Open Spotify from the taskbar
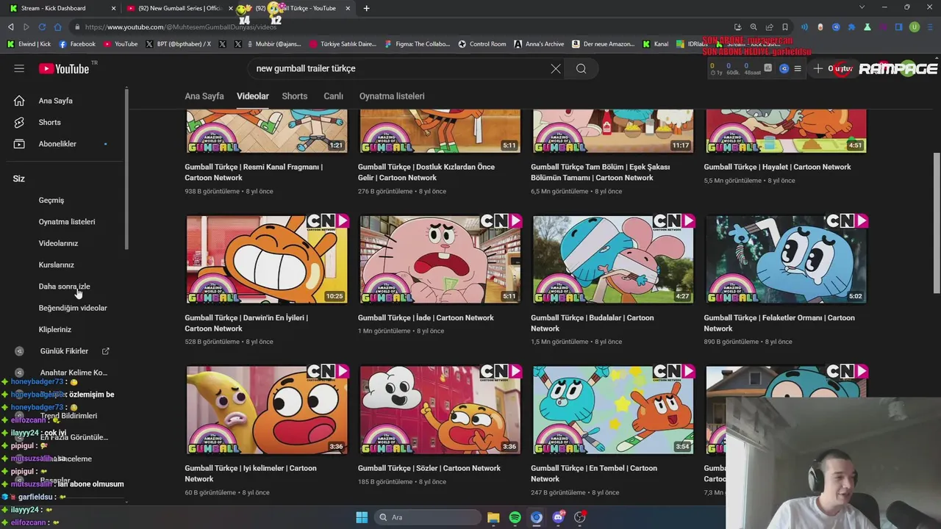Image resolution: width=941 pixels, height=529 pixels. click(515, 517)
